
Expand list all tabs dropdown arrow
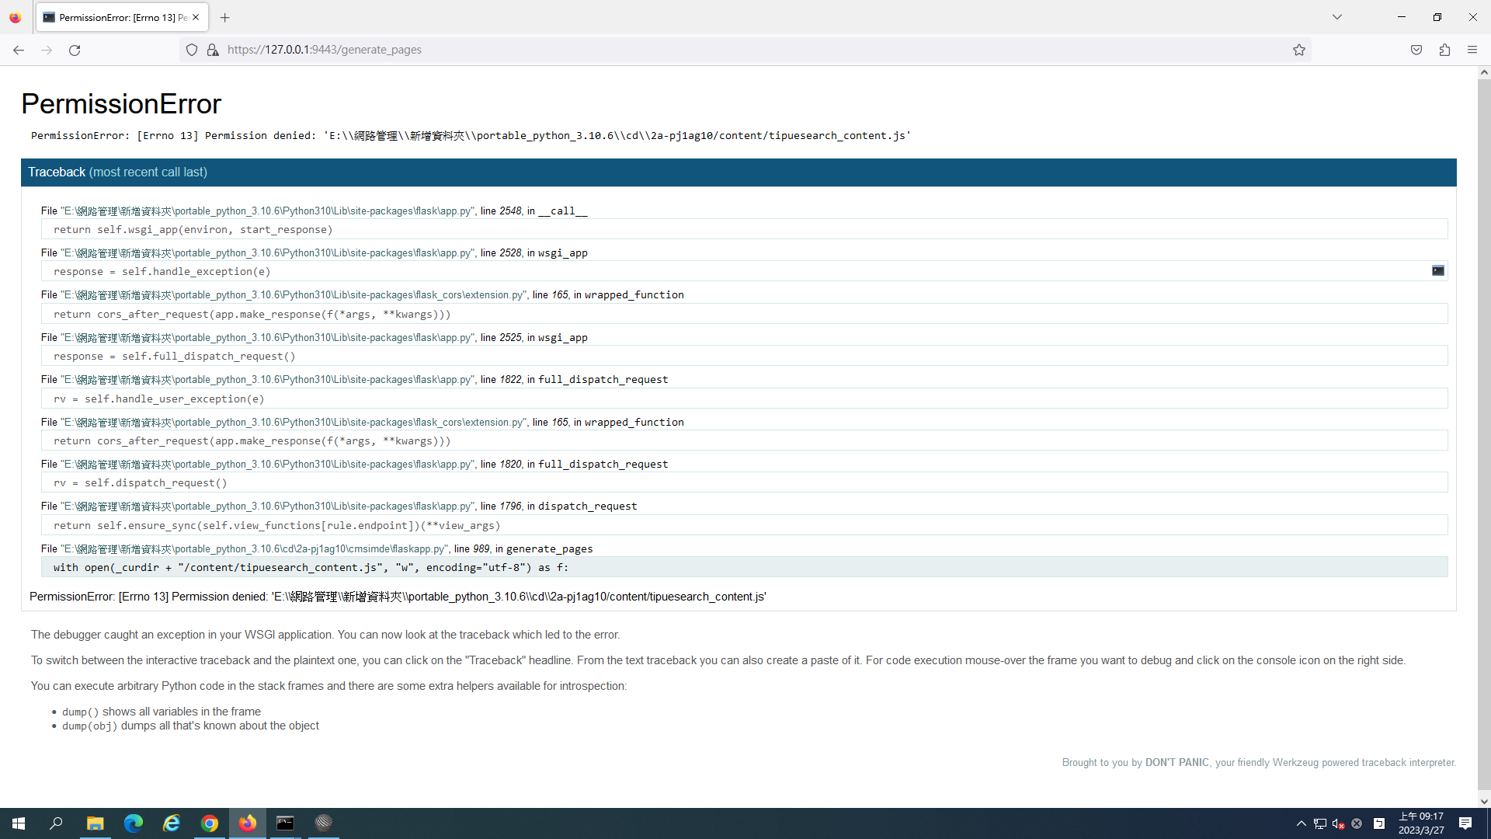(1336, 17)
